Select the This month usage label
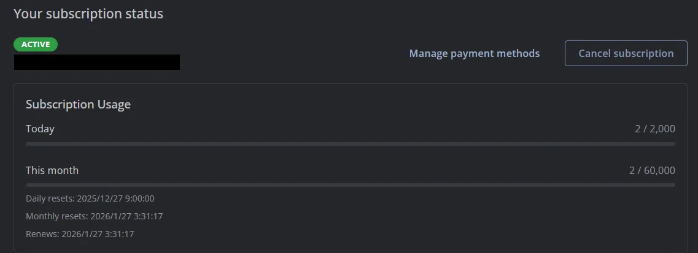 (52, 170)
